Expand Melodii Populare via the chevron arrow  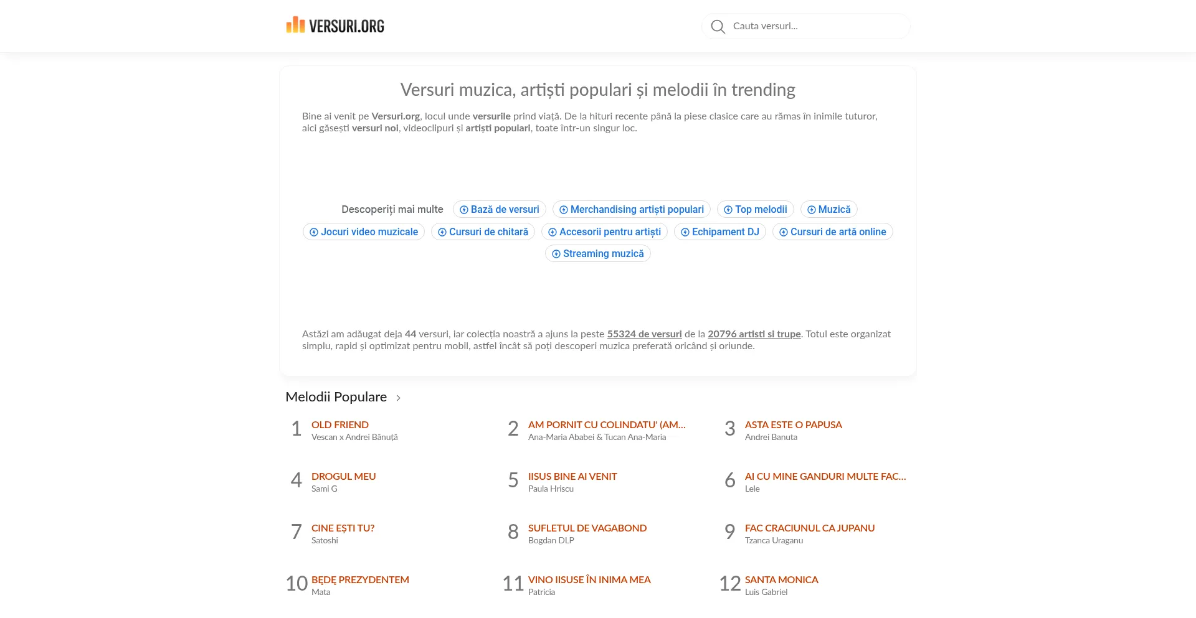click(398, 397)
